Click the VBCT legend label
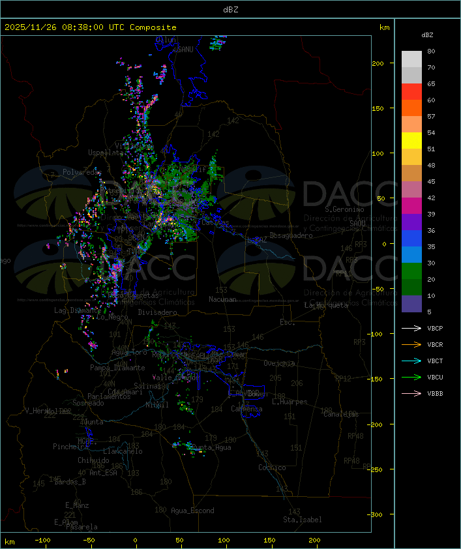The image size is (461, 549). (435, 361)
